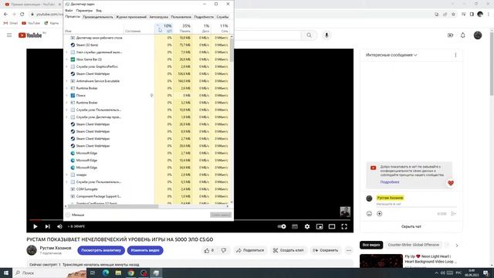Image resolution: width=494 pixels, height=278 pixels.
Task: Switch to theater mode
Action: point(332,226)
